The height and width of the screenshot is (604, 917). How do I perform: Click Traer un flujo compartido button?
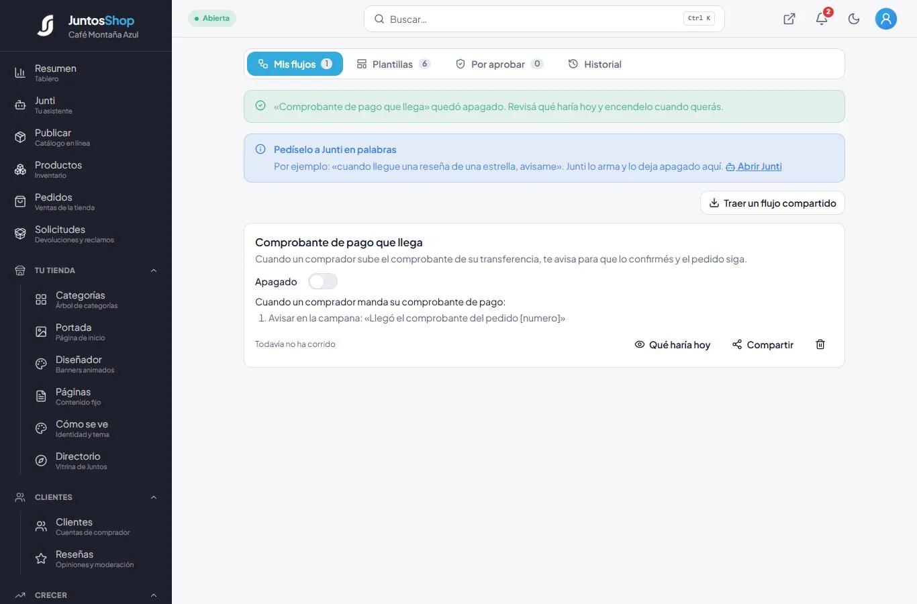tap(772, 203)
